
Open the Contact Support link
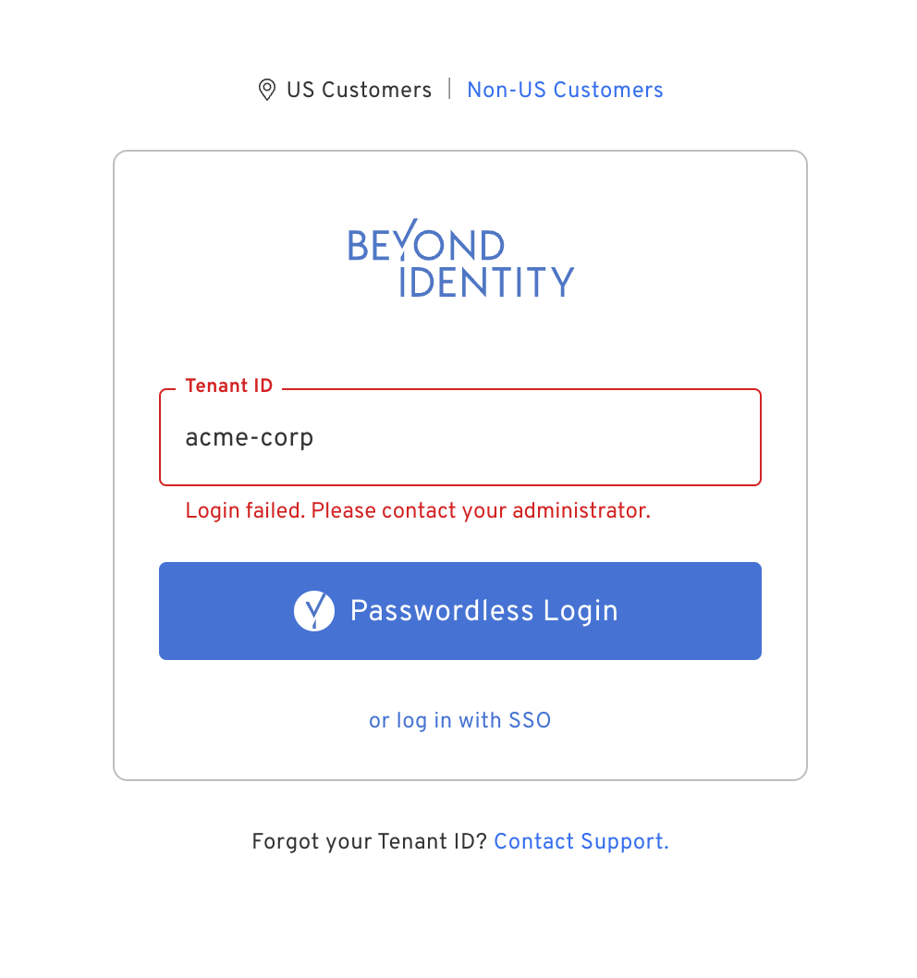[x=581, y=841]
